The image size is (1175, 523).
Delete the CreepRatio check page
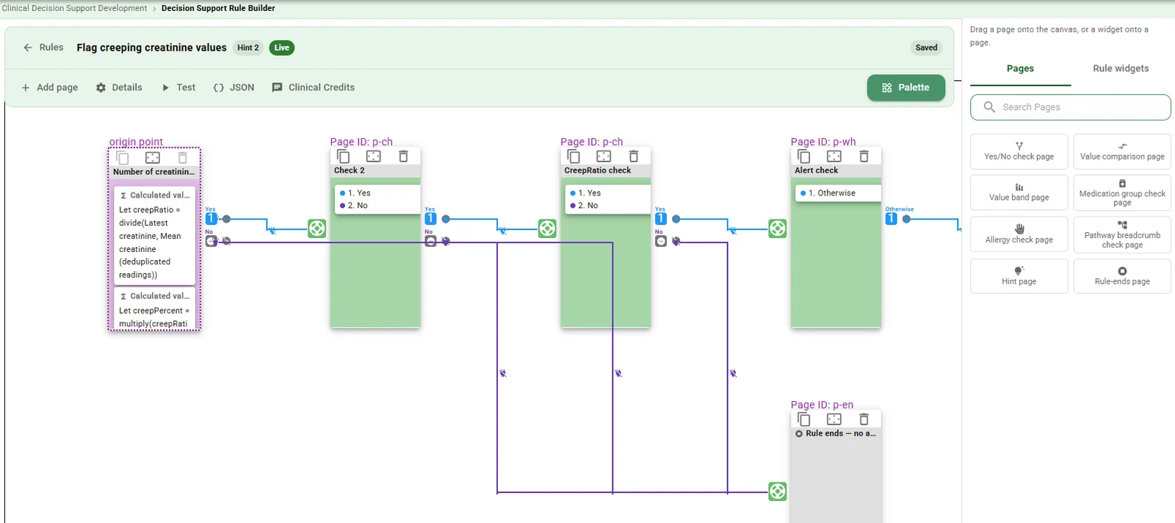[634, 156]
